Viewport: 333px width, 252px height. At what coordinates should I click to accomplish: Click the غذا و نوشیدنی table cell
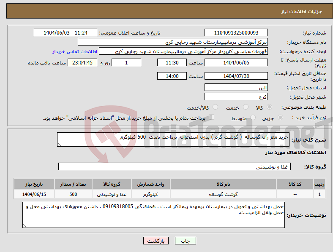click(x=112, y=194)
